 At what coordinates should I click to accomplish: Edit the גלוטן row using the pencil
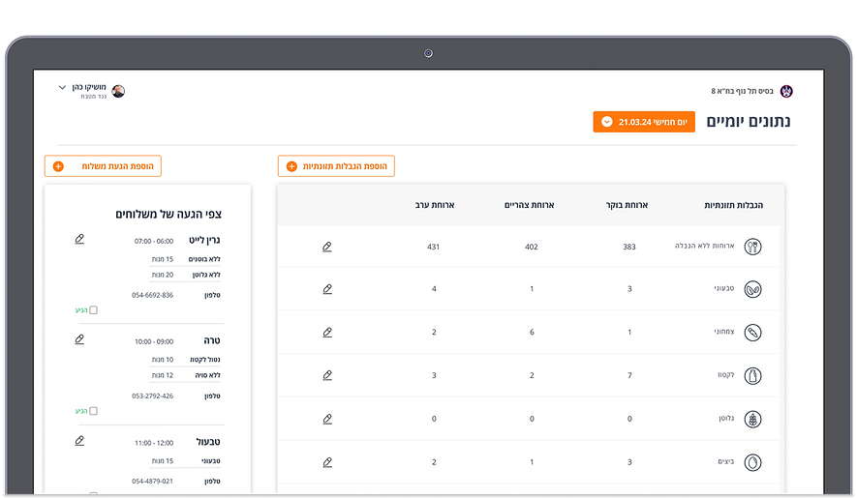coord(327,419)
